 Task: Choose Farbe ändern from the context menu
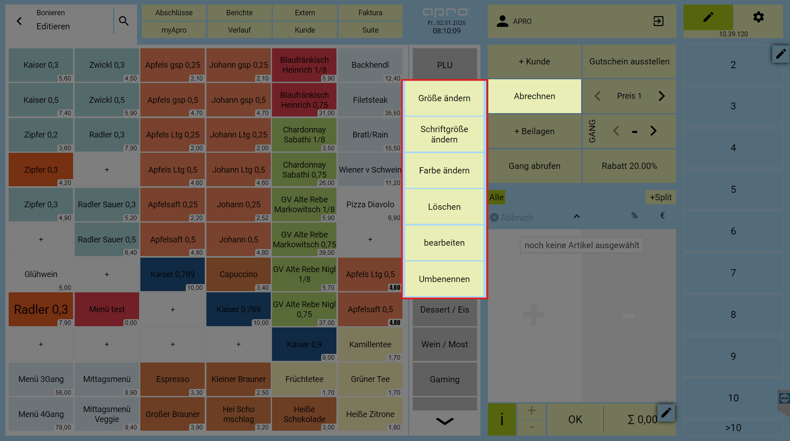tap(444, 171)
